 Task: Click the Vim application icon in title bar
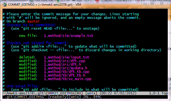pyautogui.click(x=5, y=5)
